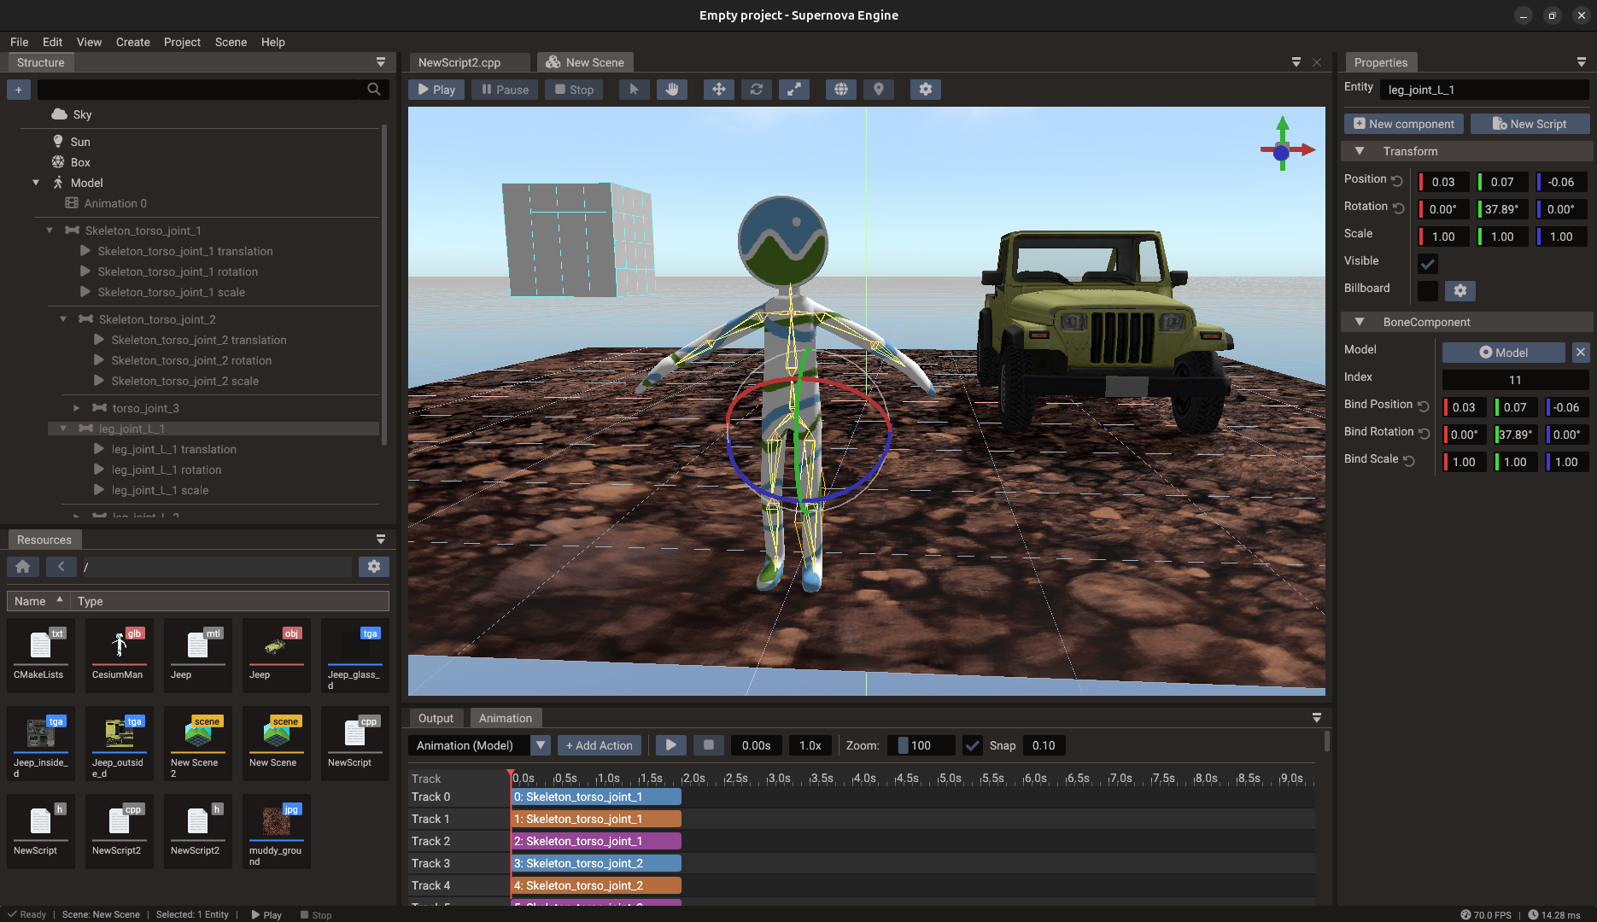Activate the Rotate gizmo tool
The image size is (1597, 922).
[756, 89]
